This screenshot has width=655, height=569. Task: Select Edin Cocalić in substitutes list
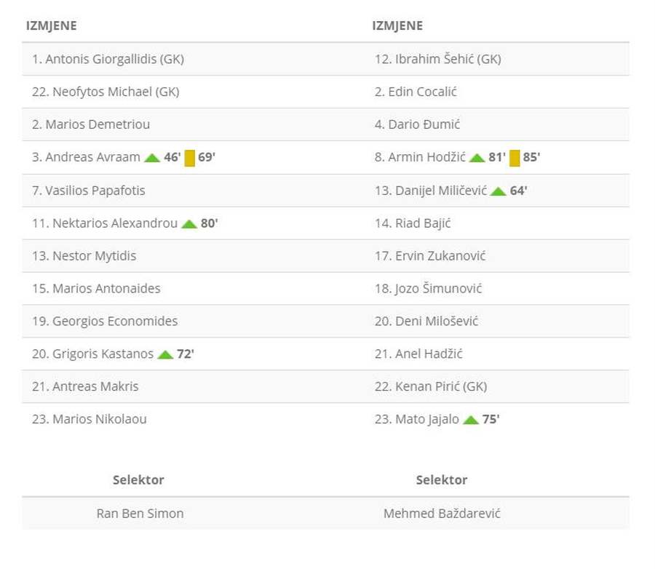pos(416,92)
